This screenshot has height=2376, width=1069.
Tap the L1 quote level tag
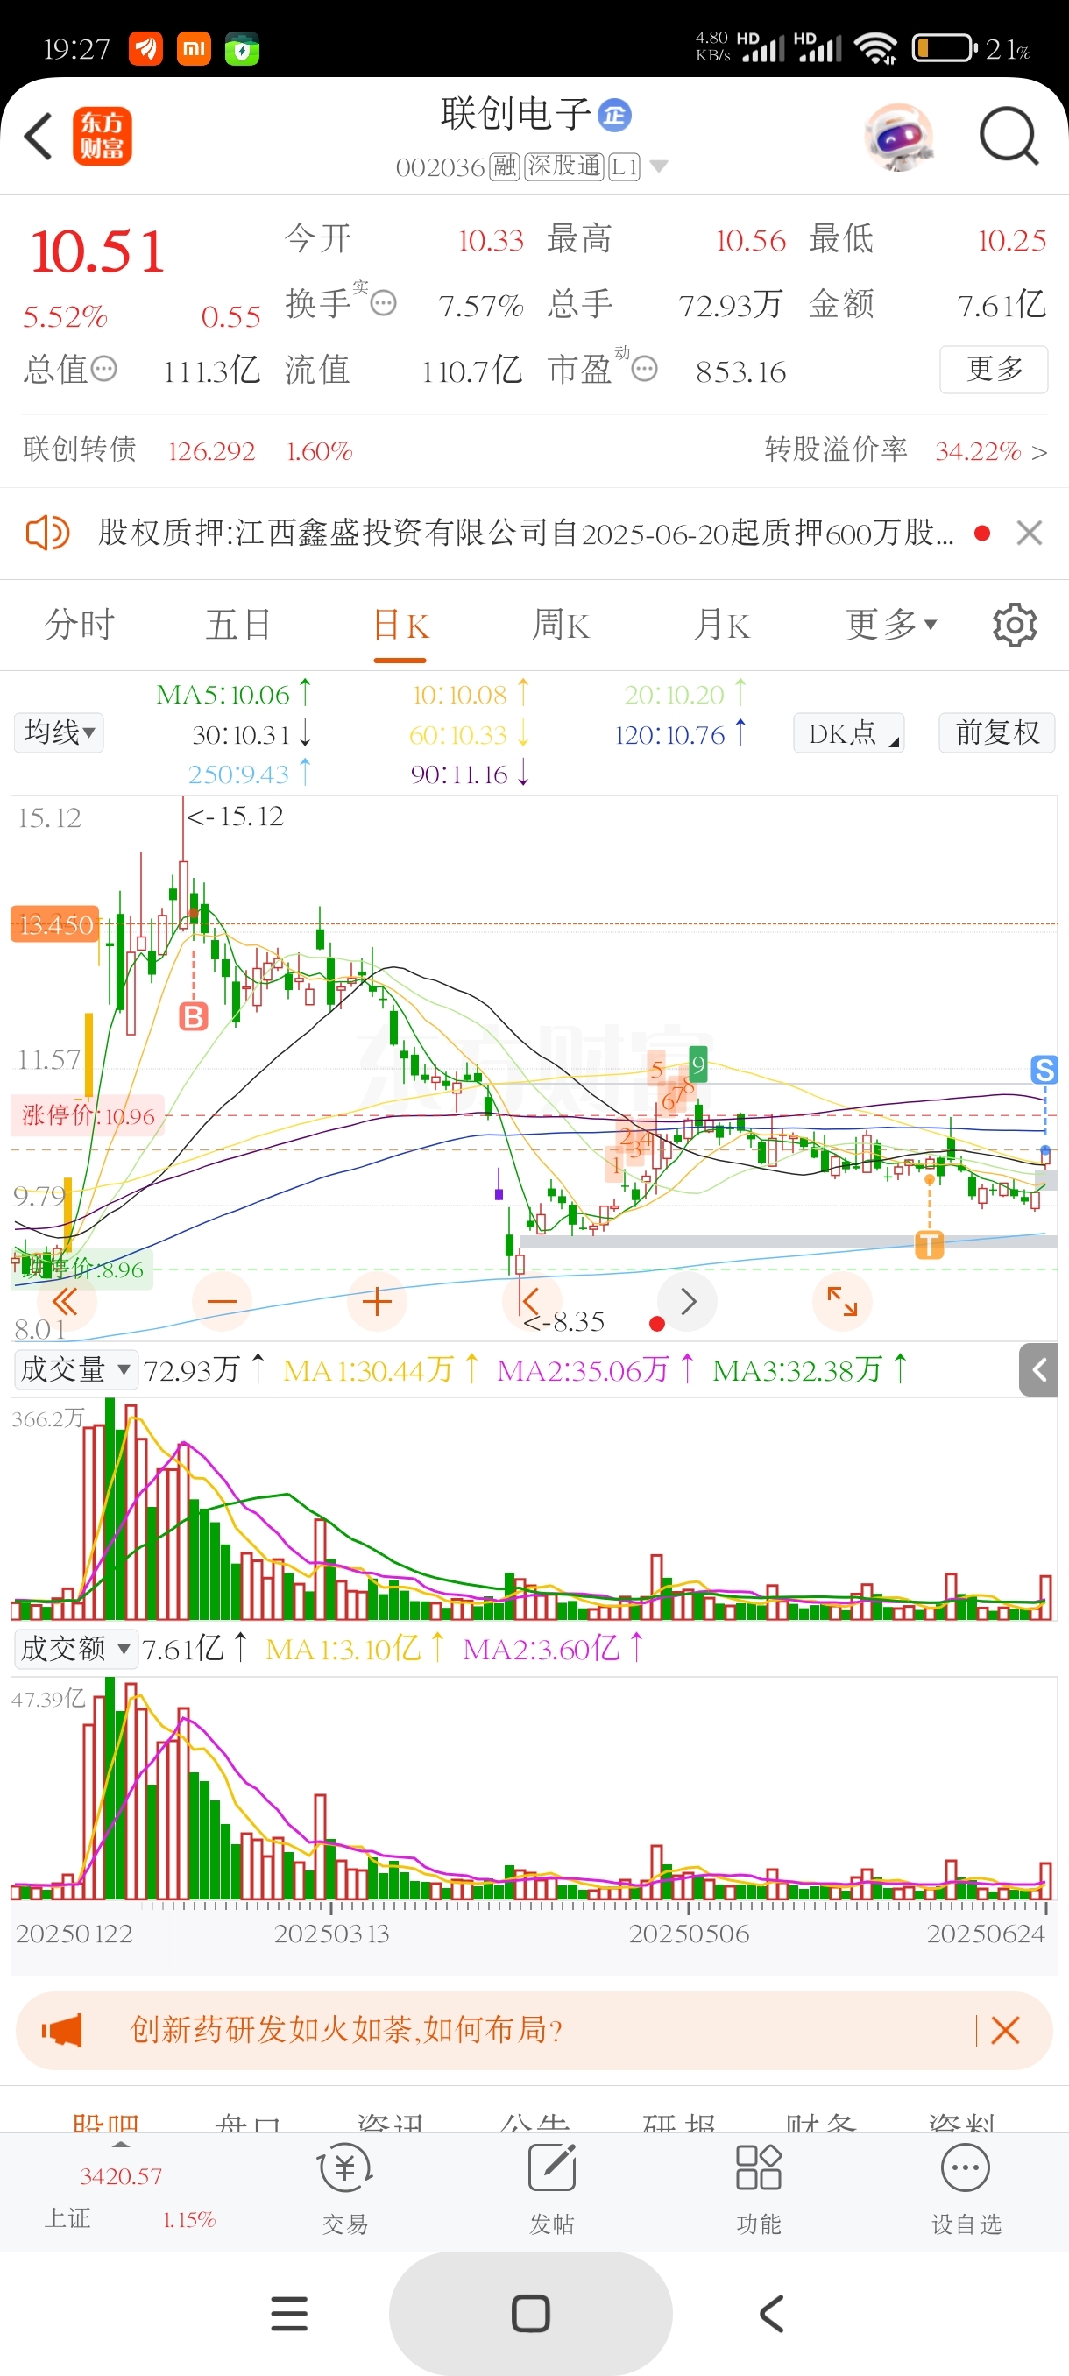click(625, 167)
